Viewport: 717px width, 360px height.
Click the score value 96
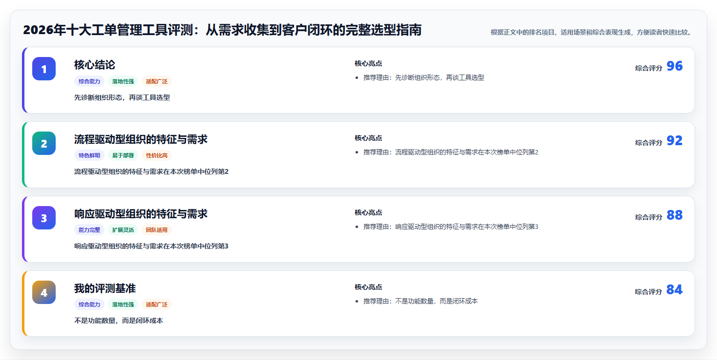tap(675, 66)
